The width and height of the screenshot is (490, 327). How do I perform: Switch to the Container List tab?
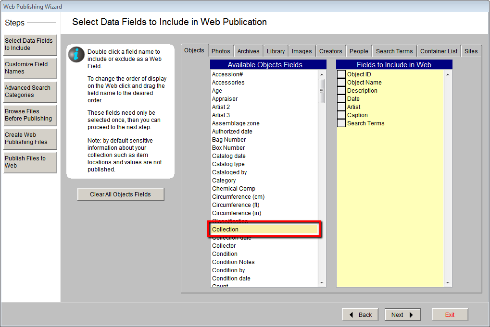439,51
